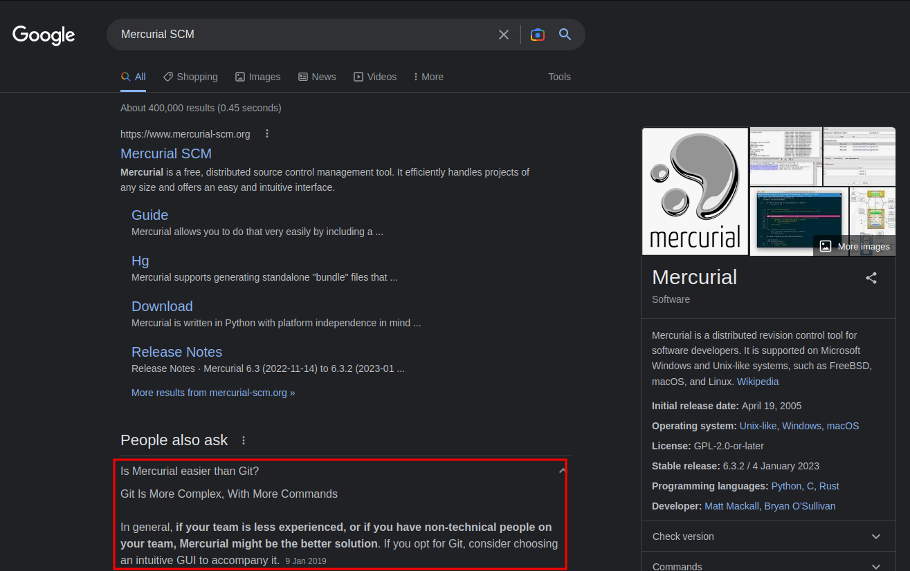Switch to the Videos tab
Viewport: 910px width, 571px height.
tap(375, 77)
